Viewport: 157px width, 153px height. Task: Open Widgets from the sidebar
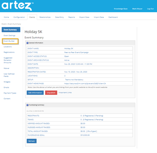click(x=7, y=82)
